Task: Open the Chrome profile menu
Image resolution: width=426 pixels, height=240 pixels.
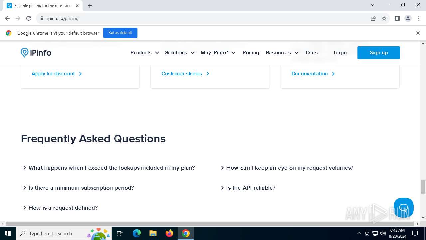Action: pos(408,18)
